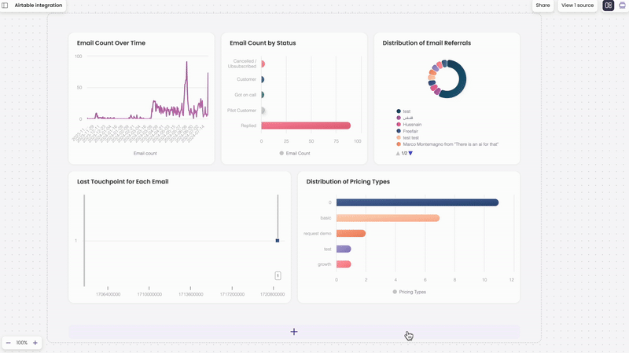Select the Email Count by Status title

pos(263,43)
